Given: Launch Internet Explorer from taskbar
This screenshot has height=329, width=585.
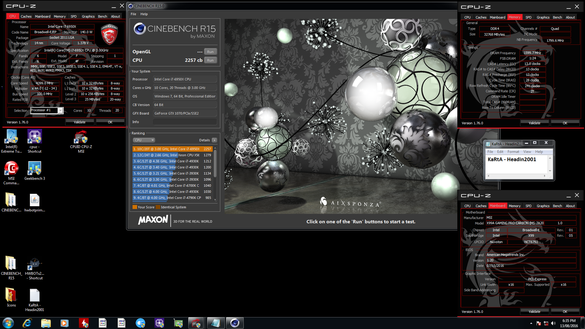Looking at the screenshot, I should pos(27,323).
